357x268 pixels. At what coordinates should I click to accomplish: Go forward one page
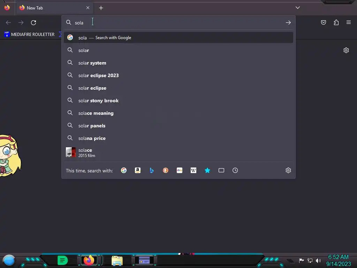[x=21, y=23]
